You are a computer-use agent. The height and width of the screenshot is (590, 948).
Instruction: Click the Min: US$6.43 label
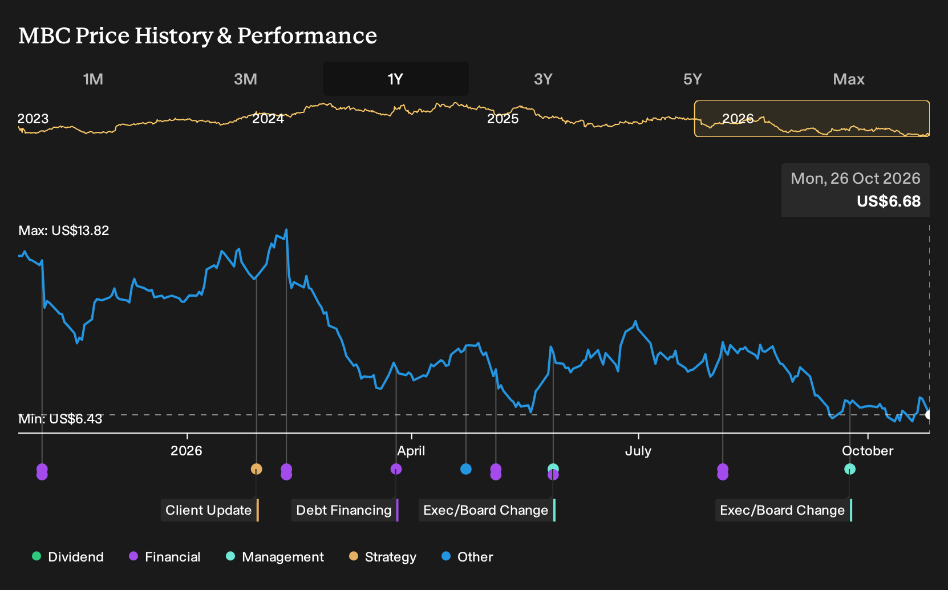pos(60,419)
